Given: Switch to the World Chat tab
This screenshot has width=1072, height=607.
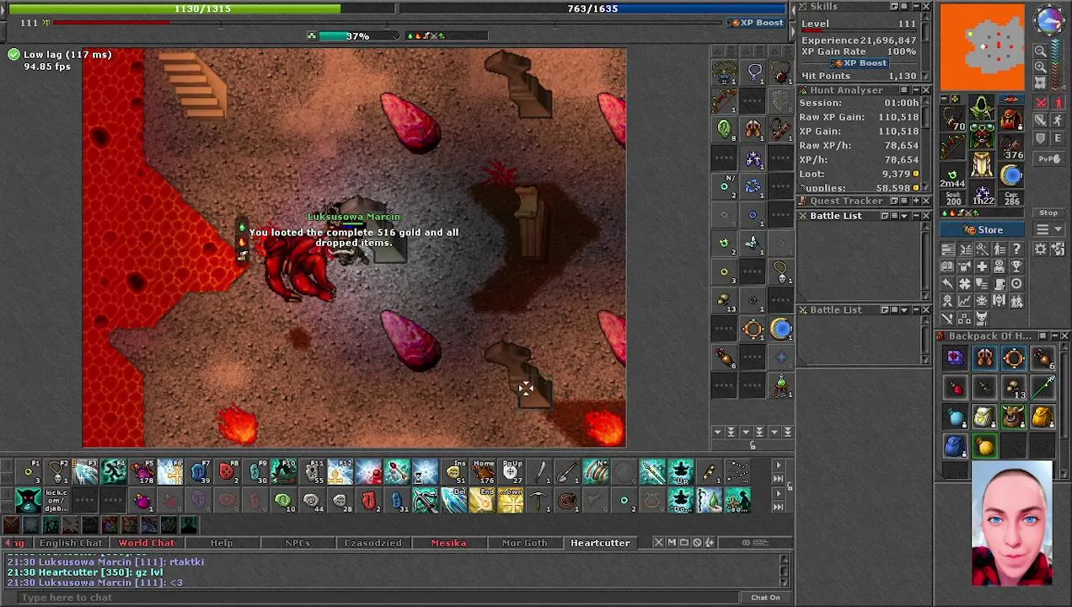Looking at the screenshot, I should (147, 543).
